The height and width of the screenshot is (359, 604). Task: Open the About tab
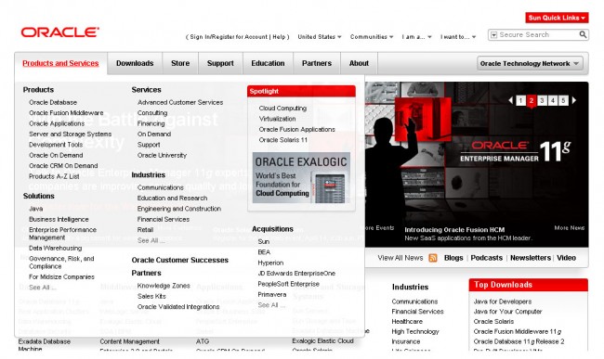pyautogui.click(x=359, y=63)
